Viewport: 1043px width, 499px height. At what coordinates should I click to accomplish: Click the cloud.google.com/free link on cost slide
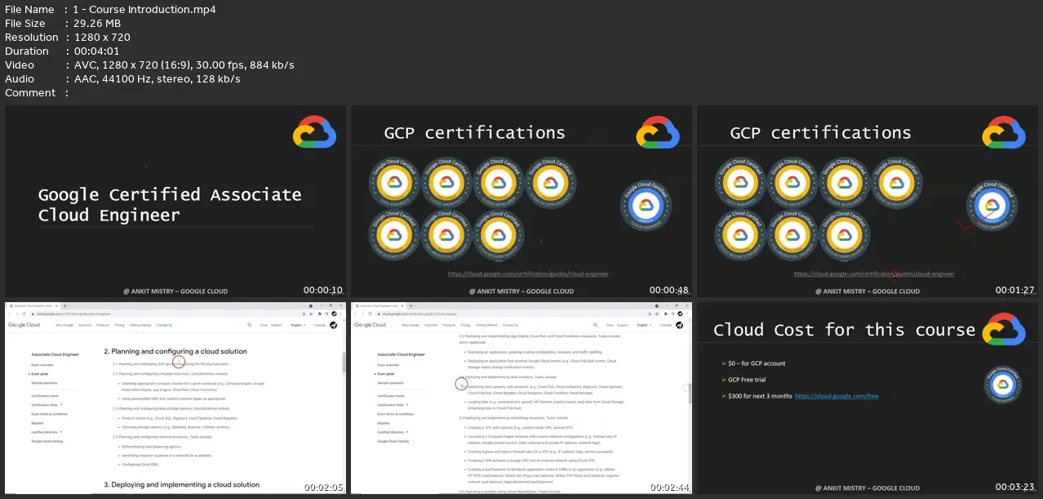point(835,395)
